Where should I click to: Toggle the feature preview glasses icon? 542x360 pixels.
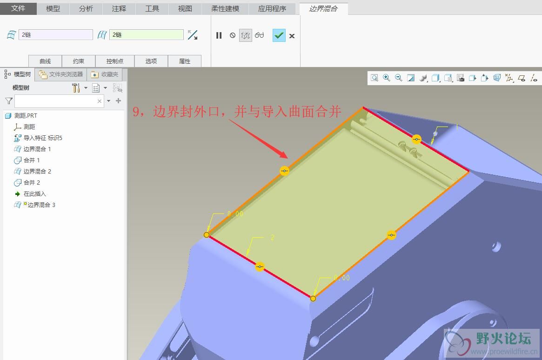pyautogui.click(x=260, y=35)
